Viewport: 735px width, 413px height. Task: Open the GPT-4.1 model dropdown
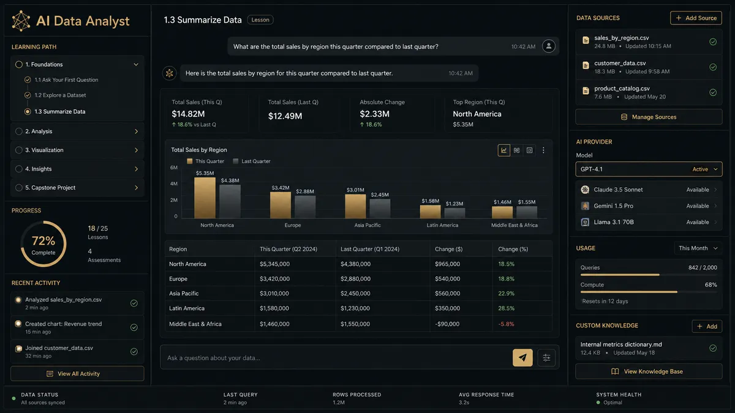[x=649, y=169]
